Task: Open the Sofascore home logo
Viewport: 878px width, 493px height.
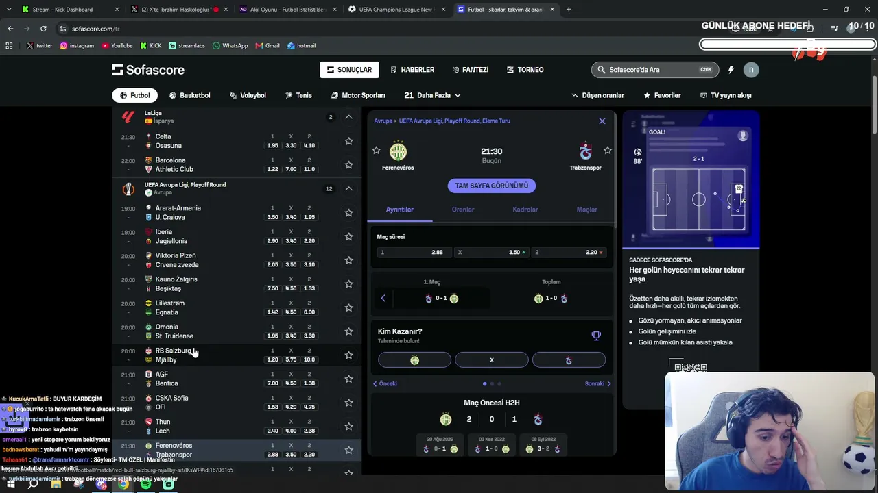Action: tap(148, 70)
